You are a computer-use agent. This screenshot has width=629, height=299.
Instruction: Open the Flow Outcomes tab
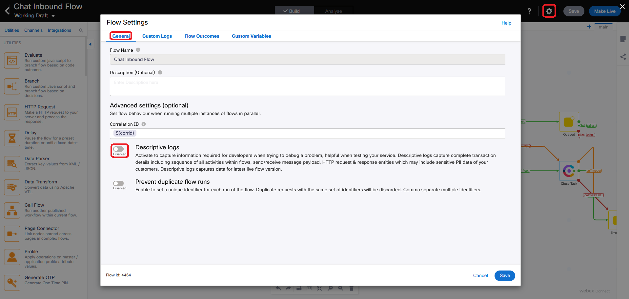pyautogui.click(x=202, y=36)
